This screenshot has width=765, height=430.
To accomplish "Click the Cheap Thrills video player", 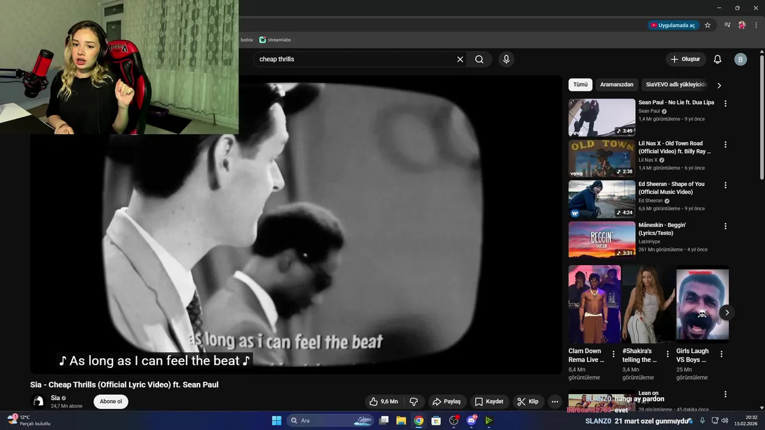I will [x=296, y=225].
